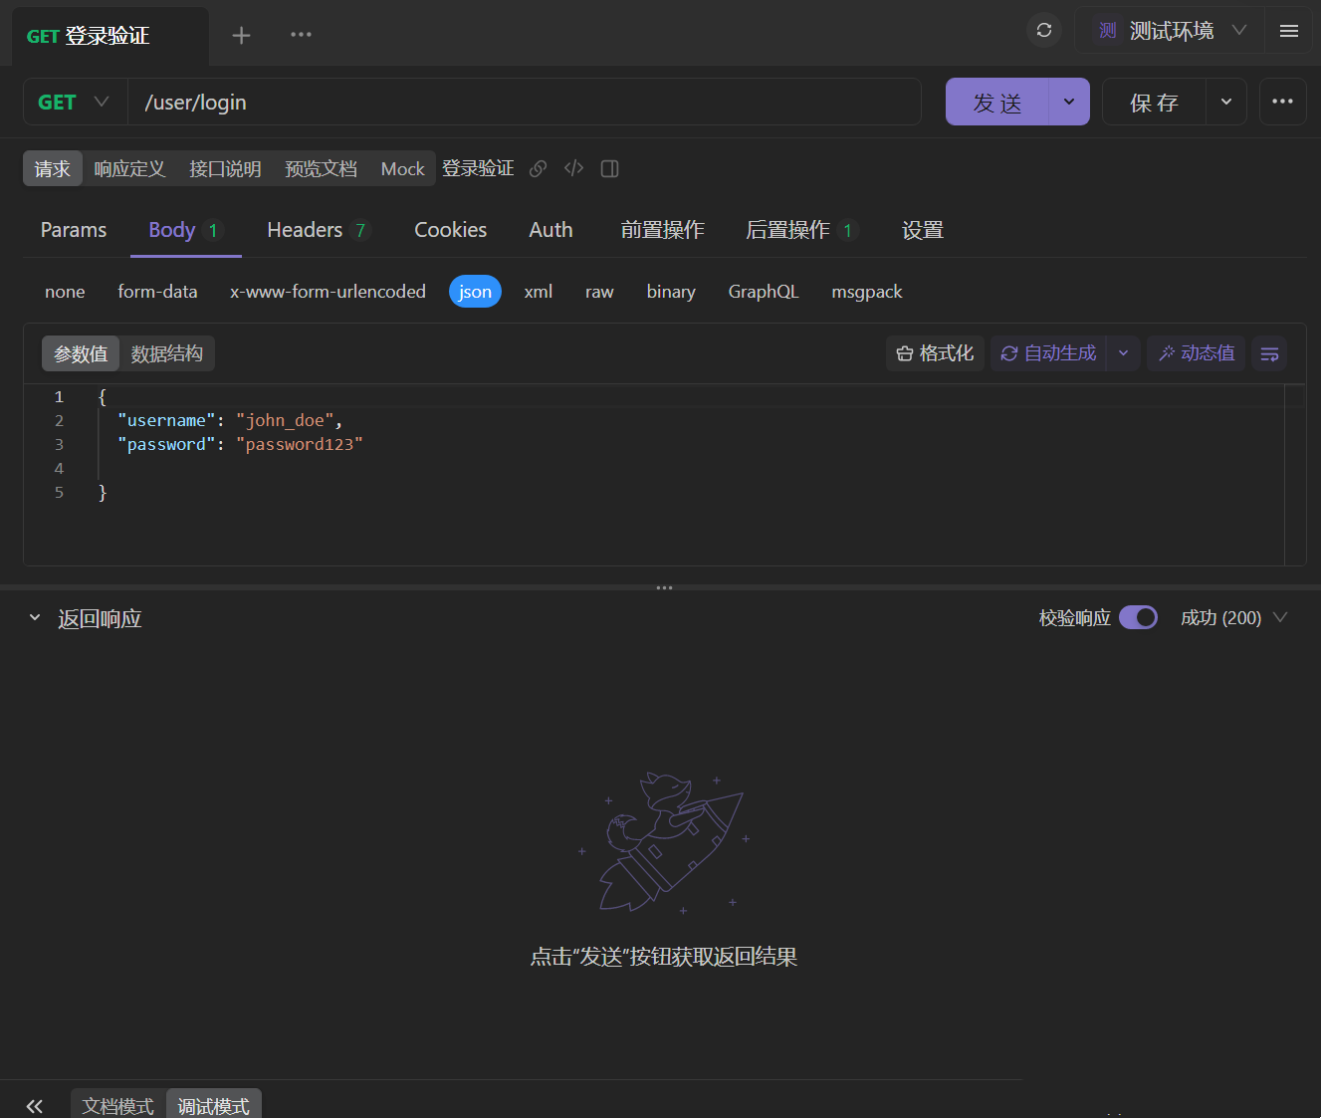Select the none body type
This screenshot has height=1118, width=1321.
[65, 292]
